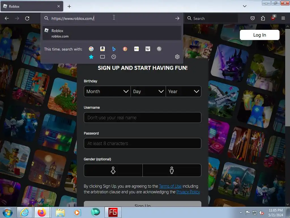Search in Bookmarks with the star icon
The width and height of the screenshot is (290, 218).
[91, 57]
